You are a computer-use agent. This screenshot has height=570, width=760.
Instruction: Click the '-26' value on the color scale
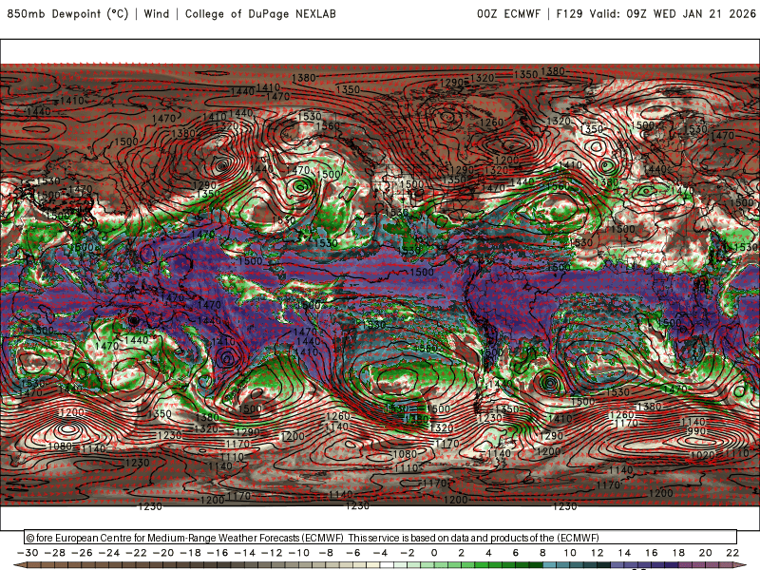pos(82,553)
